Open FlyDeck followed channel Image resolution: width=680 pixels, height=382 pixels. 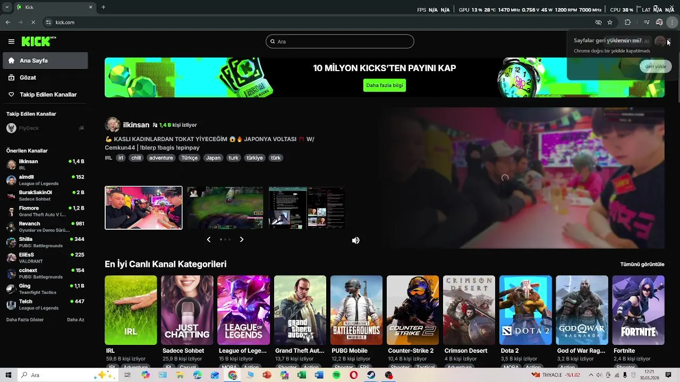coord(45,128)
